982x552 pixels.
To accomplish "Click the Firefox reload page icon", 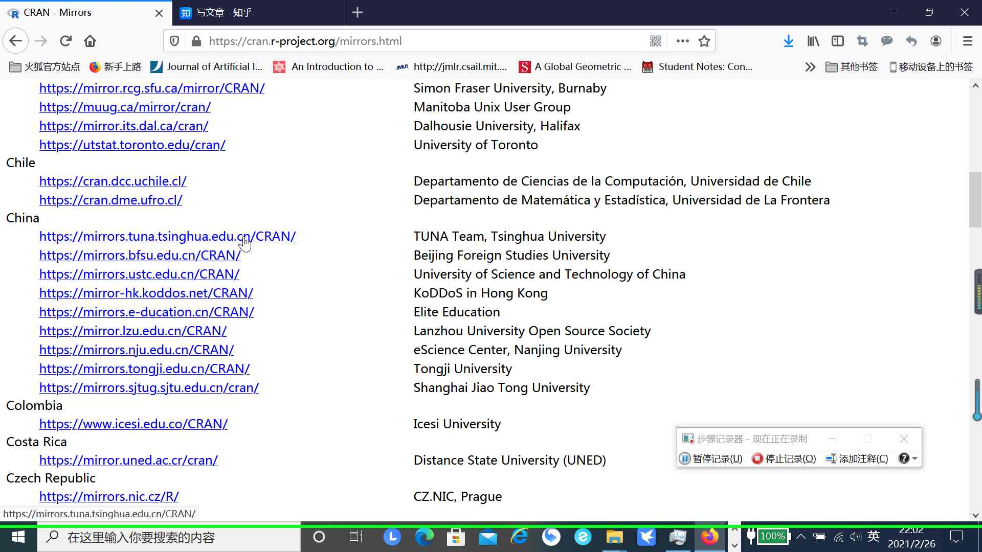I will click(x=65, y=41).
